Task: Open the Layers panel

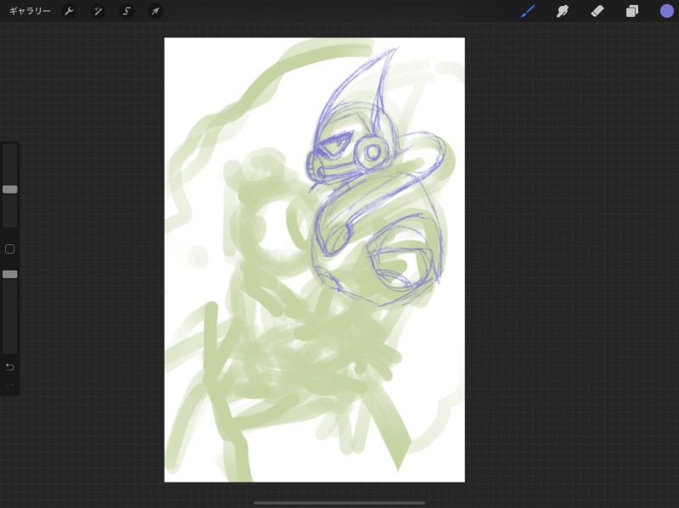Action: pyautogui.click(x=632, y=11)
